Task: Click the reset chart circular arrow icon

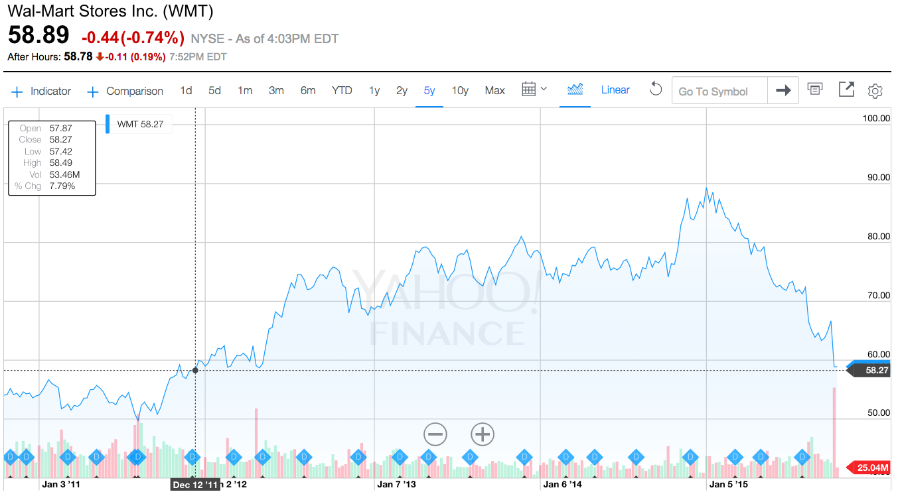Action: pos(656,90)
